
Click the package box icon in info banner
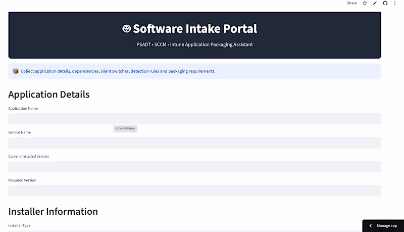click(x=16, y=71)
